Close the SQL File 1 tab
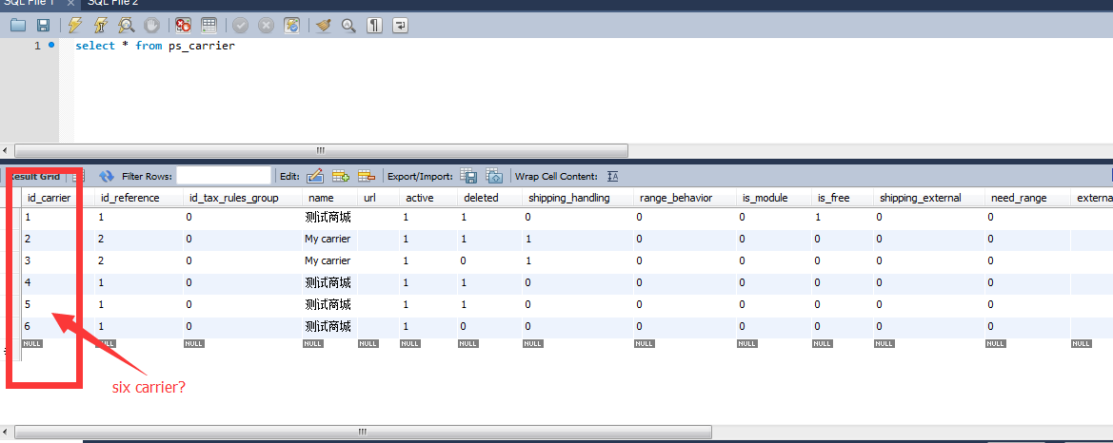 click(x=70, y=3)
